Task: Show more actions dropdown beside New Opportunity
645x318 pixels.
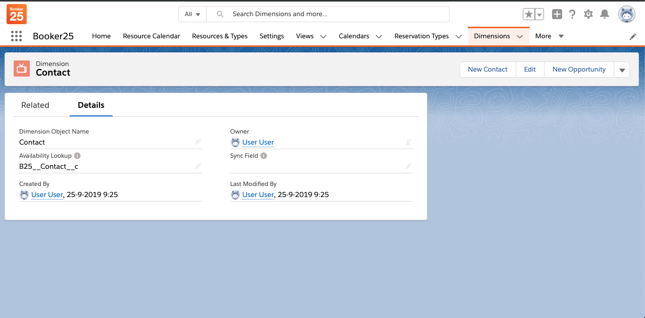Action: 622,70
